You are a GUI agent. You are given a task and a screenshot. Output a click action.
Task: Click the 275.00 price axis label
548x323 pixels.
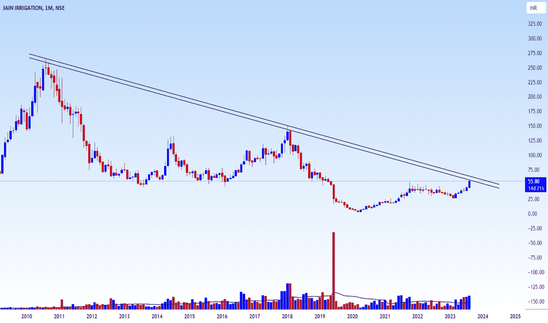(x=535, y=53)
